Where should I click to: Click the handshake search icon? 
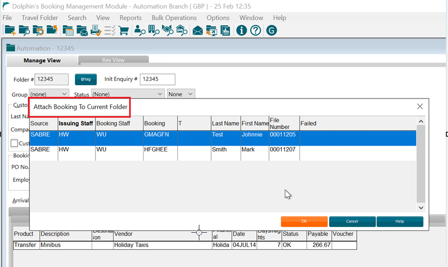point(168,30)
